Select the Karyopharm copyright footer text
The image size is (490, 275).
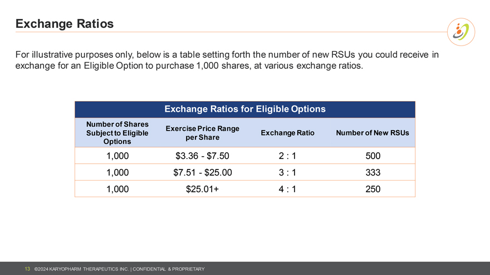pyautogui.click(x=119, y=269)
